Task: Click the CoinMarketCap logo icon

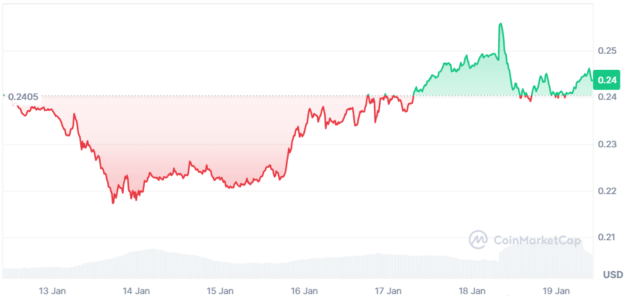Action: [x=478, y=240]
